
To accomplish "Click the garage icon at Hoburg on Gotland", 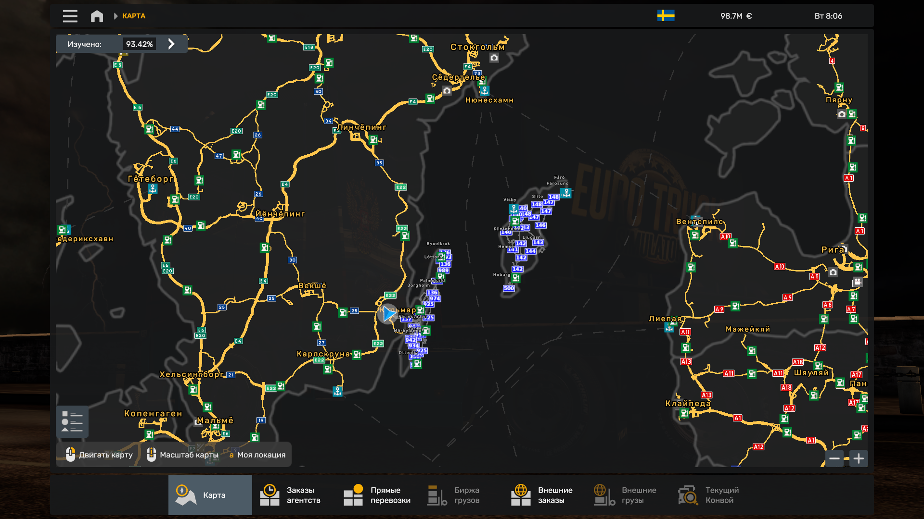I will [516, 278].
